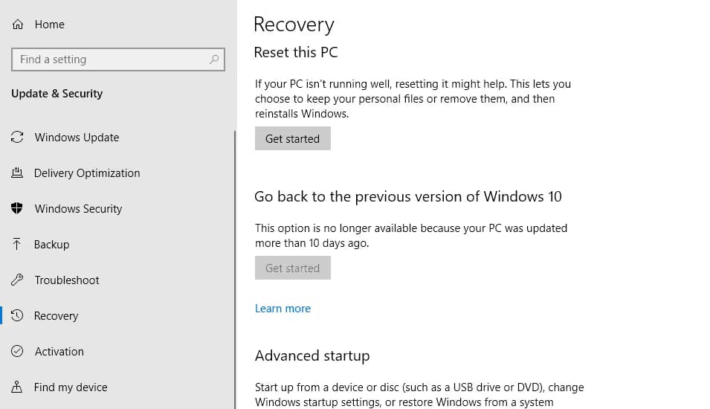
Task: Click the Activation checkmark circle icon
Action: 17,352
